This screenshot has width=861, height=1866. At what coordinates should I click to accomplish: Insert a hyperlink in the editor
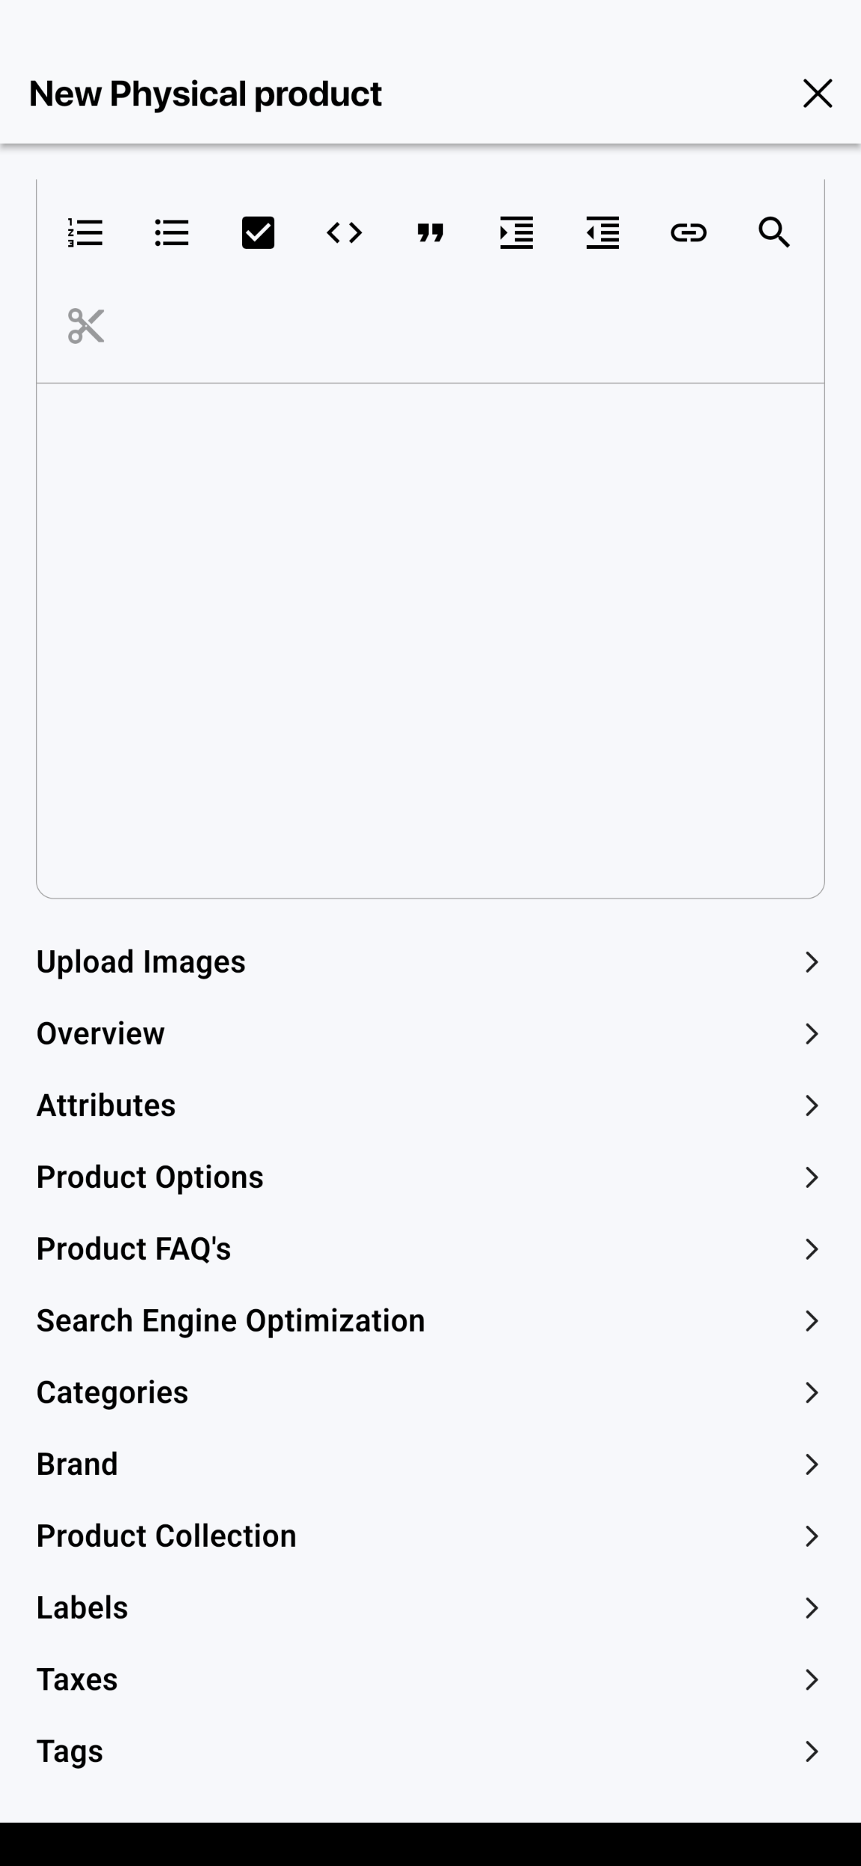(x=688, y=233)
